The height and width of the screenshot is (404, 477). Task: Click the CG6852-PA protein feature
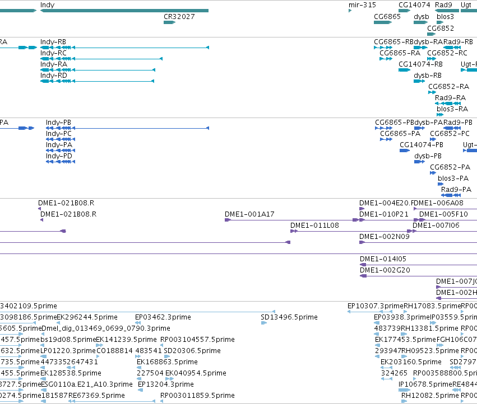pyautogui.click(x=433, y=173)
